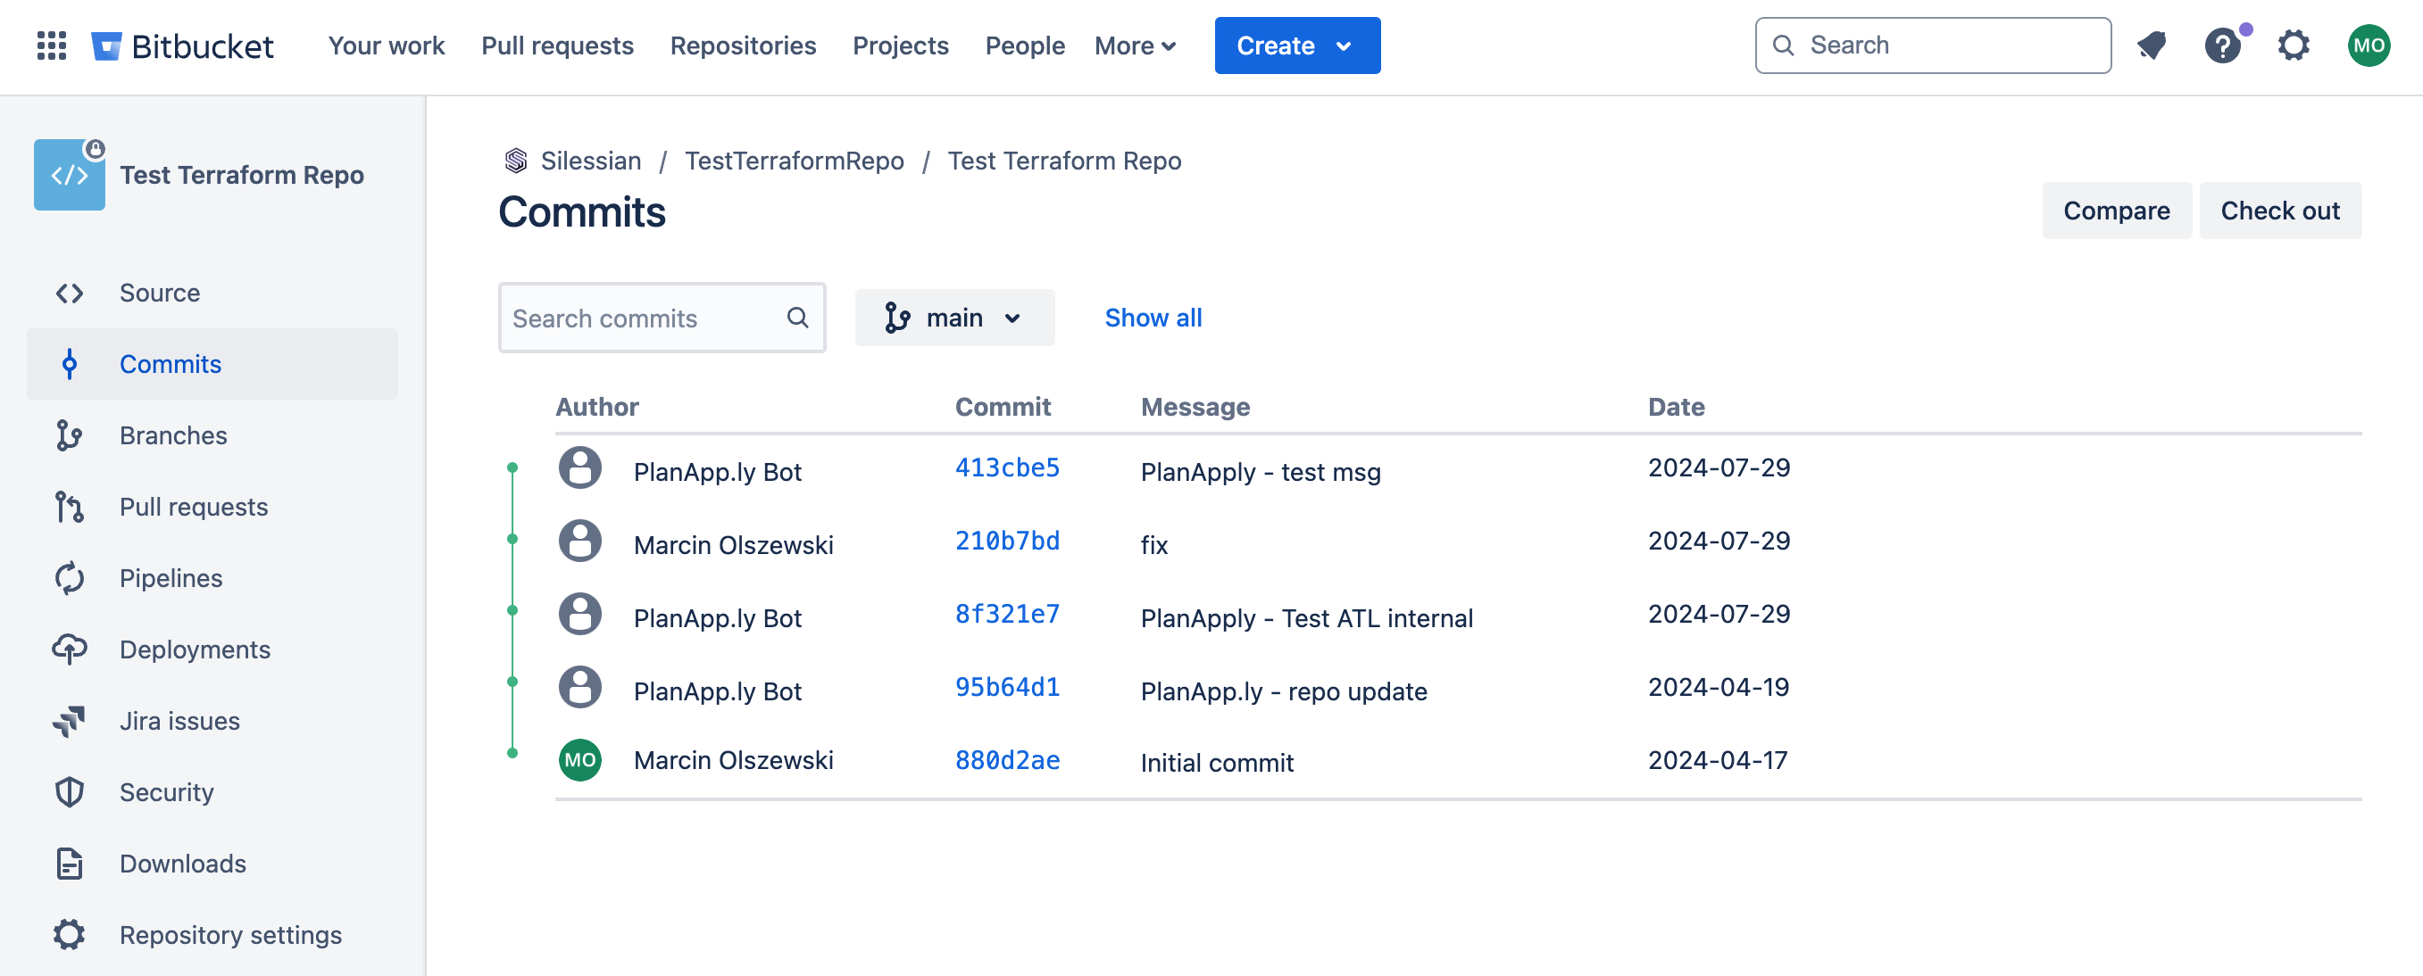
Task: Click the MO profile avatar in header
Action: pos(2368,45)
